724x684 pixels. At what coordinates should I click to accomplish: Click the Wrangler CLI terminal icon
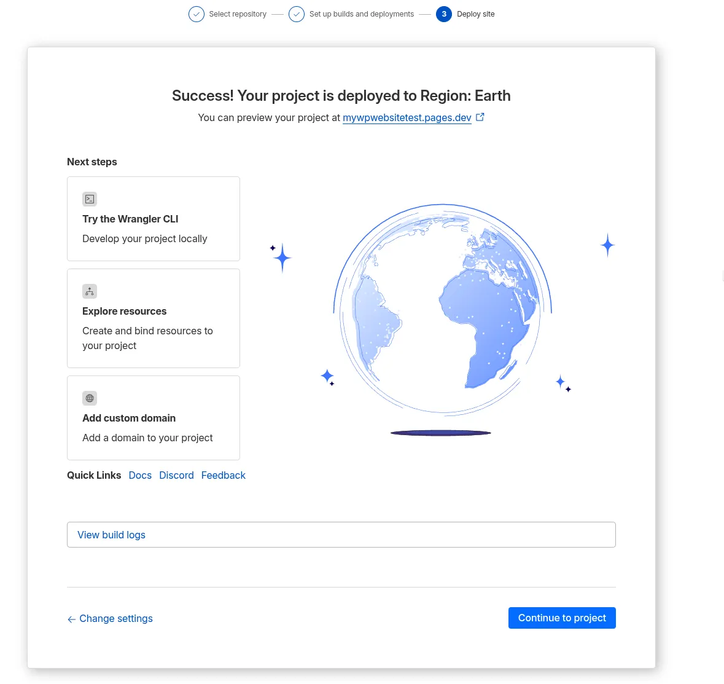coord(90,199)
